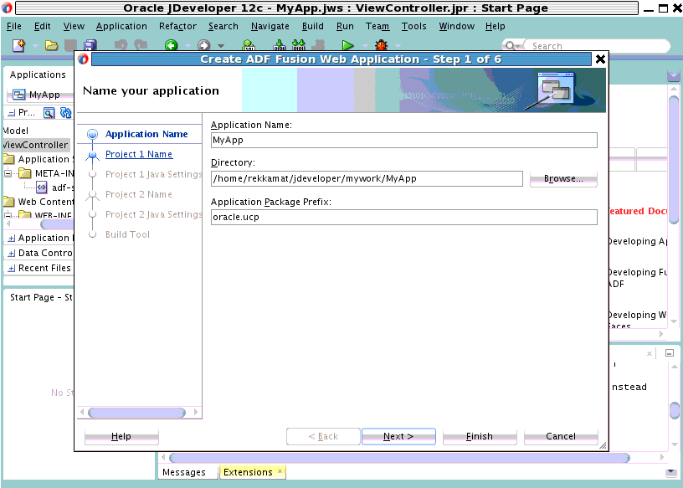Click the bottom log panel horizontal scrollbar
The width and height of the screenshot is (683, 488).
(399, 458)
